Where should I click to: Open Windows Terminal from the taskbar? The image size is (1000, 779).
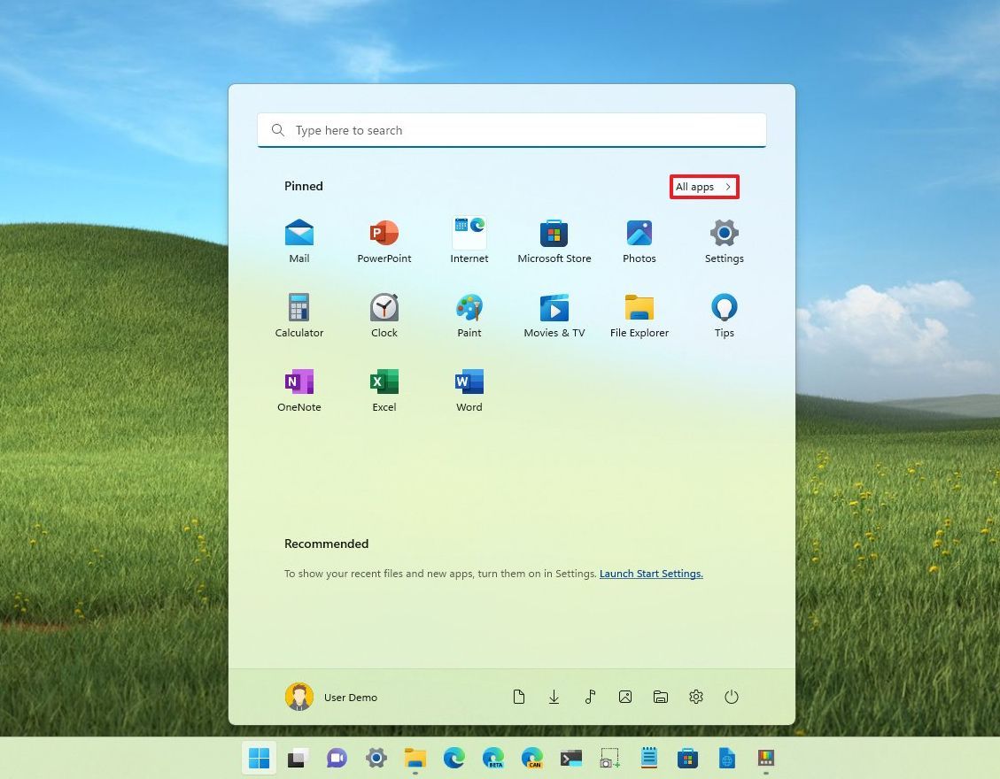[570, 758]
